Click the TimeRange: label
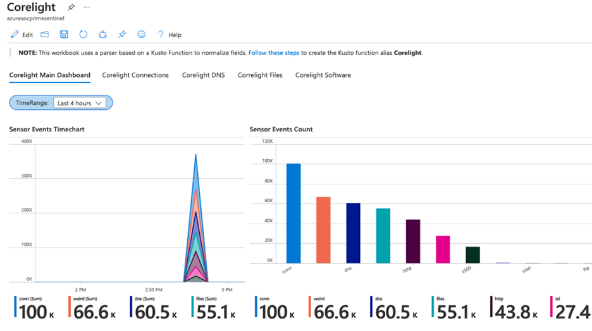This screenshot has width=592, height=331. click(x=32, y=103)
